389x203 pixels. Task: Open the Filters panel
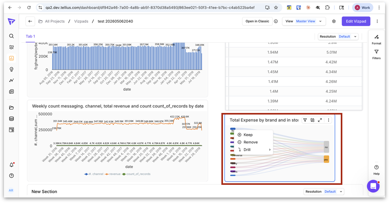click(x=376, y=54)
